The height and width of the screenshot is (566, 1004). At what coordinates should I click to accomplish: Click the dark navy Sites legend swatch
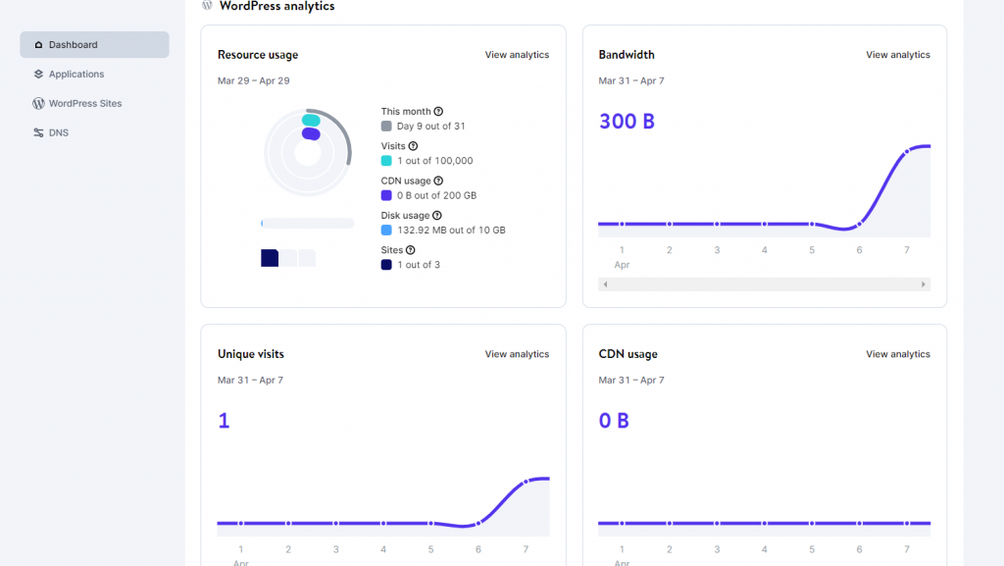[x=386, y=265]
